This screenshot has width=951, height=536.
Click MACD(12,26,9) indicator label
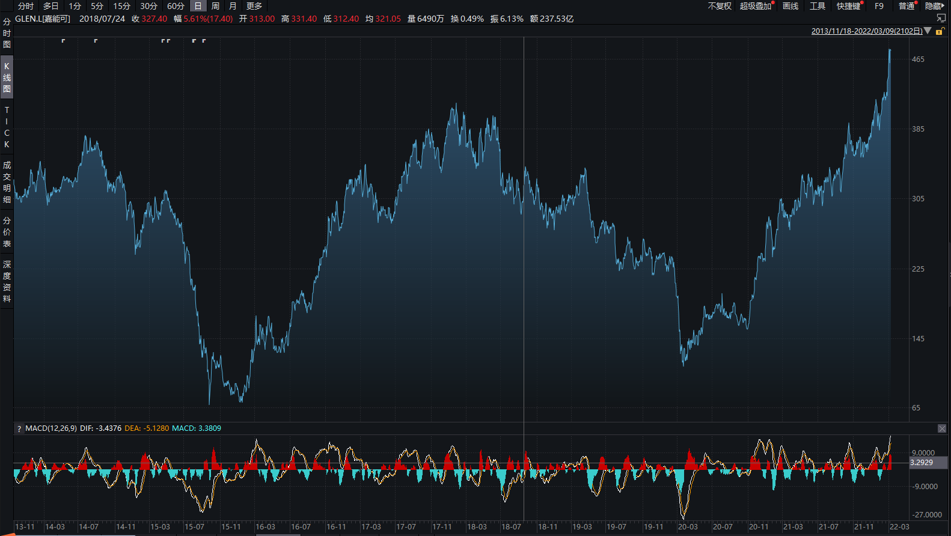tap(51, 428)
